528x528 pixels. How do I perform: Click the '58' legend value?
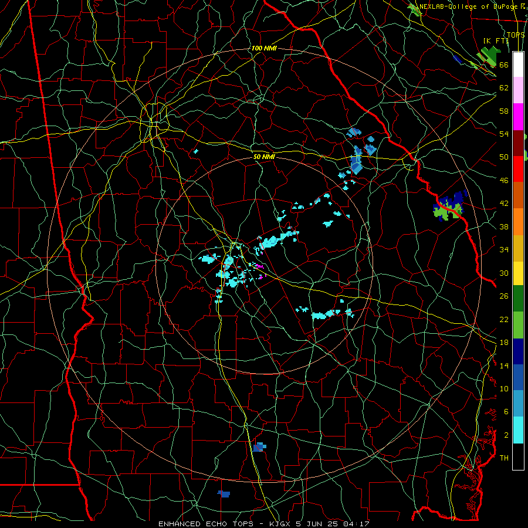tap(504, 111)
